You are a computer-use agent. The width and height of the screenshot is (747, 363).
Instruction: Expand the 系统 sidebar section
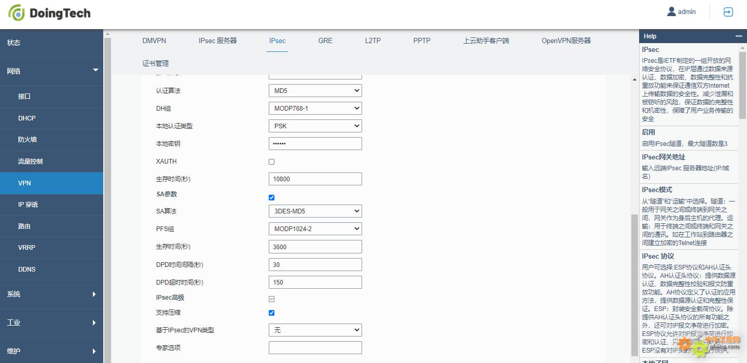tap(51, 294)
